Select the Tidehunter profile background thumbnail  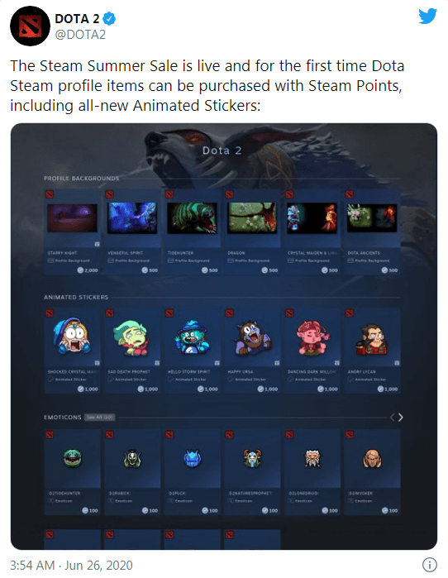pos(192,218)
